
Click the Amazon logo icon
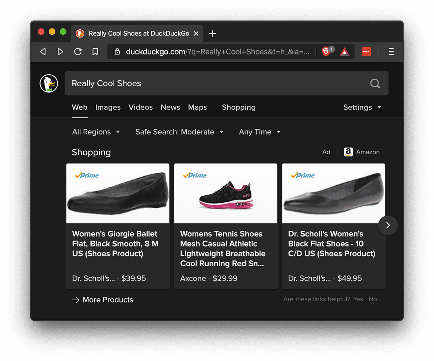tap(348, 152)
